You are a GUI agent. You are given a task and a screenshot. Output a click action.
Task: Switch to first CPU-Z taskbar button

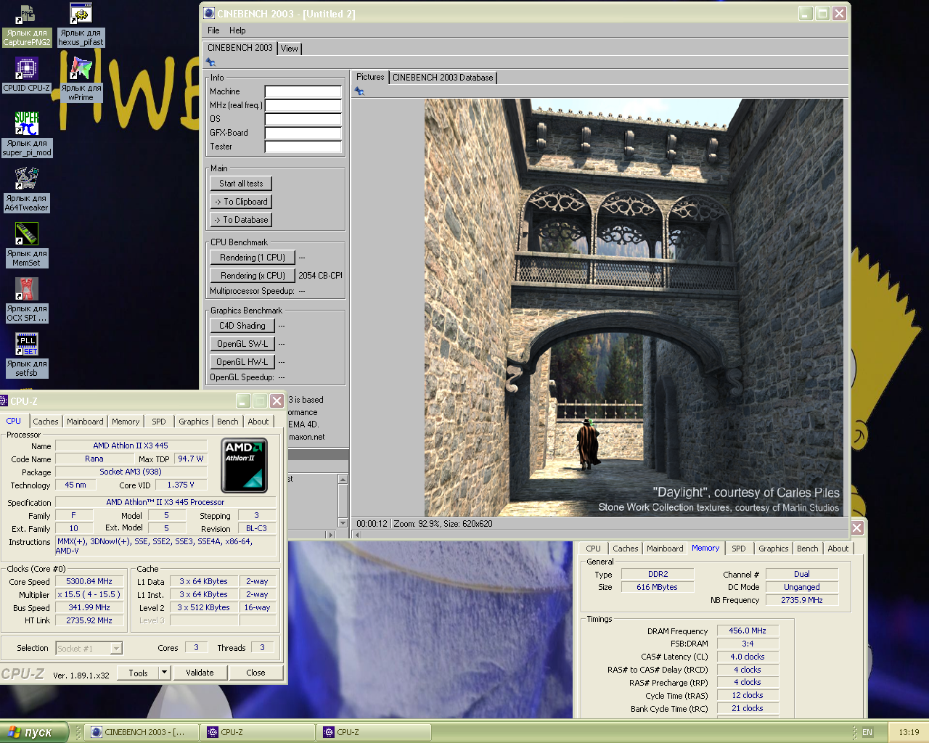(258, 732)
